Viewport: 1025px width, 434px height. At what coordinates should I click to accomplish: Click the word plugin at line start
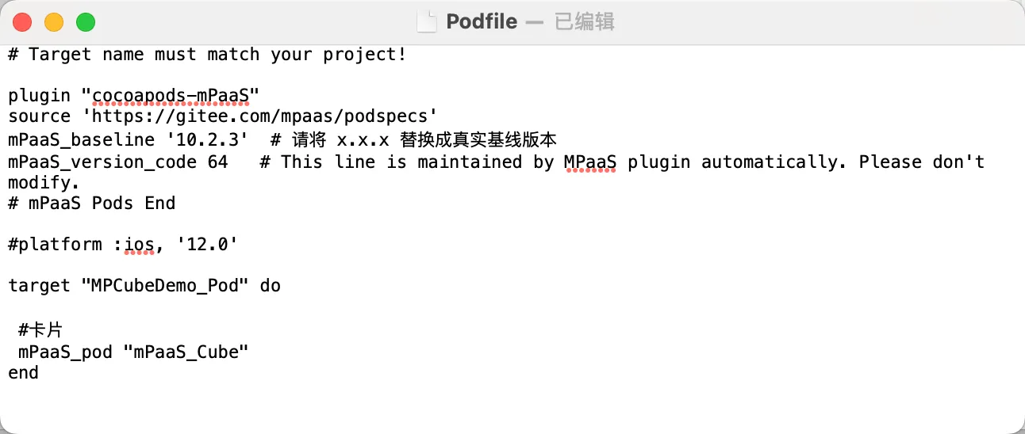click(39, 96)
